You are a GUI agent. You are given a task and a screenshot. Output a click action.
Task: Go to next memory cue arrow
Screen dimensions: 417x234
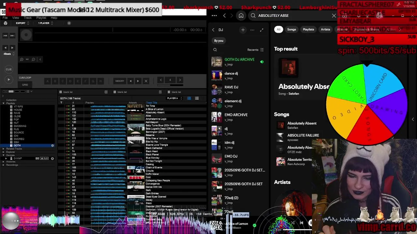pos(138,81)
